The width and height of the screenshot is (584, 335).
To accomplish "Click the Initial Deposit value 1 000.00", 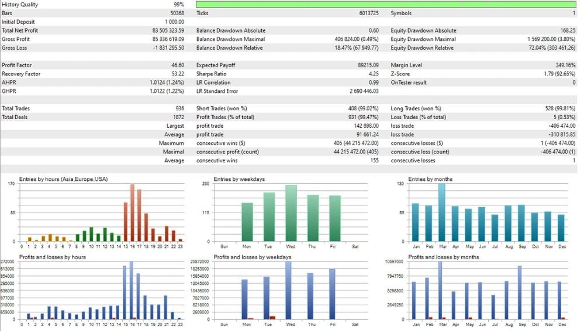I will point(175,22).
